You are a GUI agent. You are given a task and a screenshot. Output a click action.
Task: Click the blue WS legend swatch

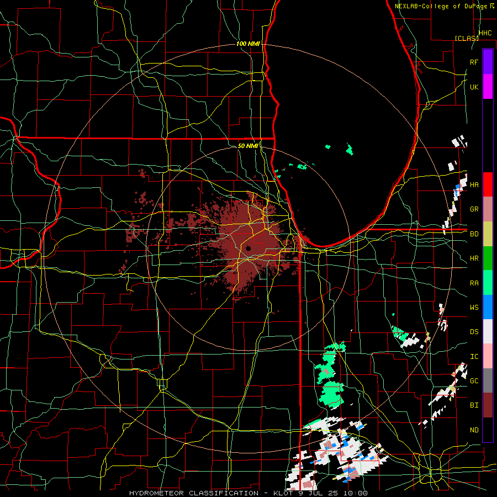[x=488, y=307]
